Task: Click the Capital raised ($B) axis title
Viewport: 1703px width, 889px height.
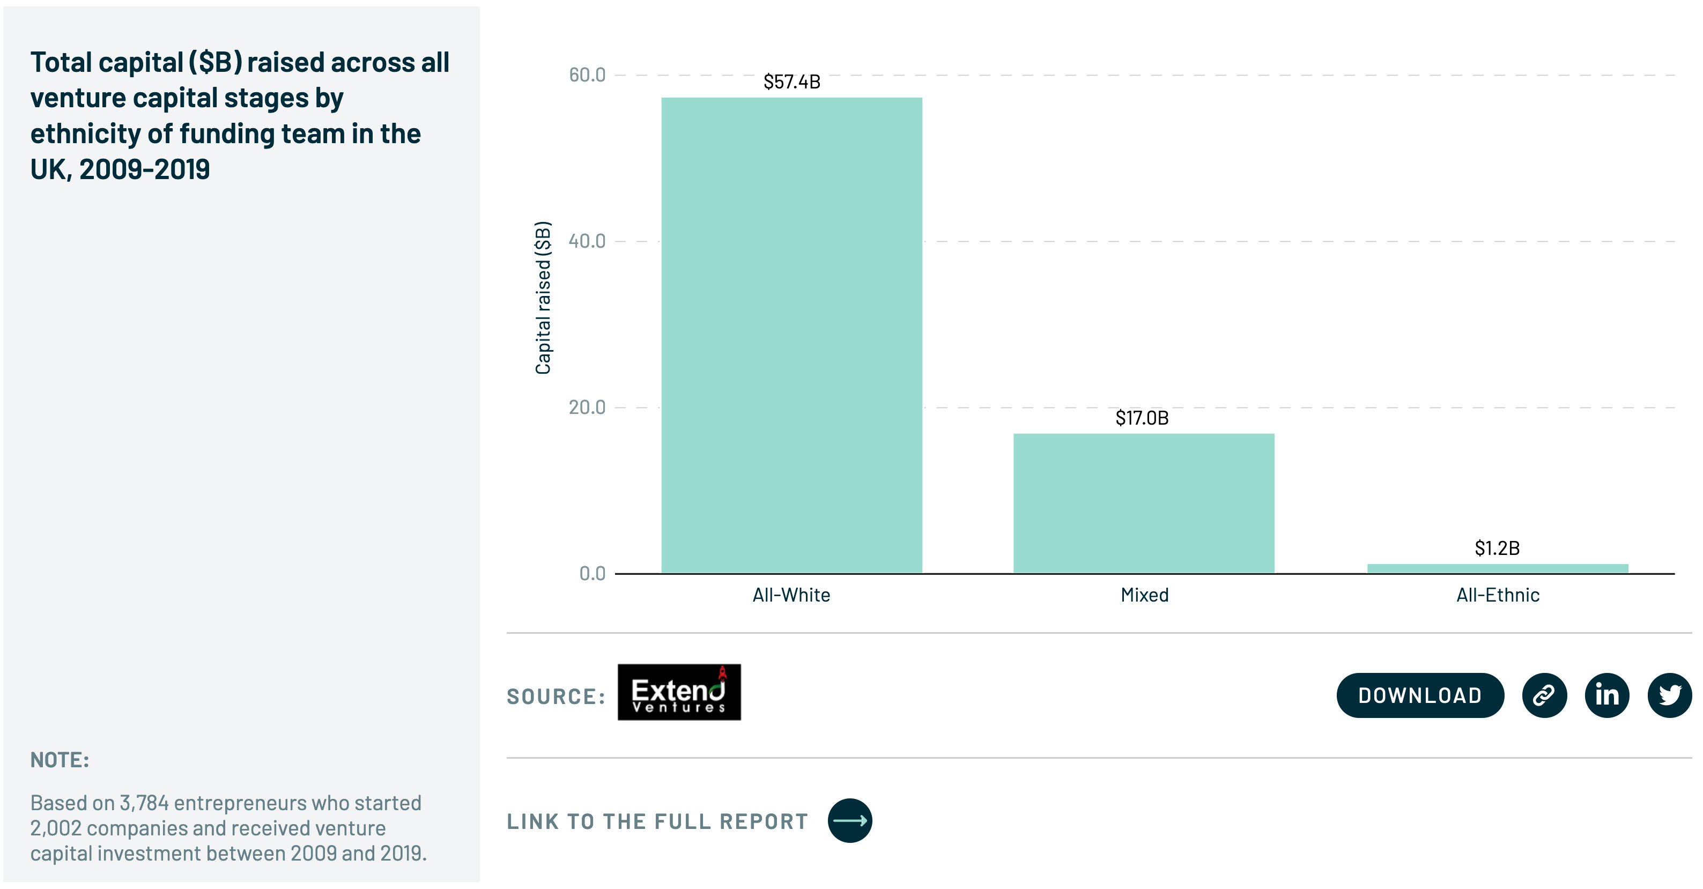Action: tap(543, 298)
